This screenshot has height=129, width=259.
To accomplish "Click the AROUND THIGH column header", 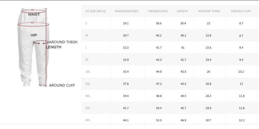I will coord(209,11).
